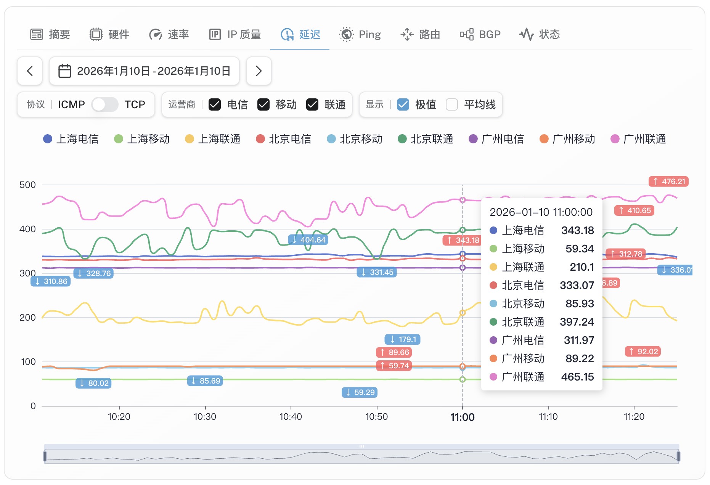Toggle the 广州联通 legend entry

[x=638, y=139]
